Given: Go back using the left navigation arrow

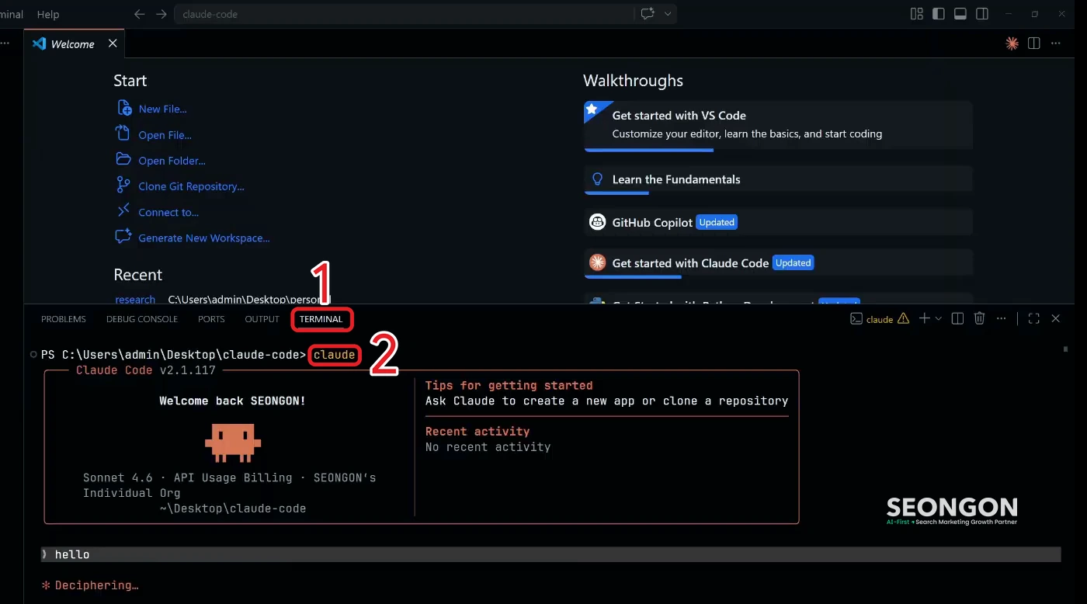Looking at the screenshot, I should point(139,14).
